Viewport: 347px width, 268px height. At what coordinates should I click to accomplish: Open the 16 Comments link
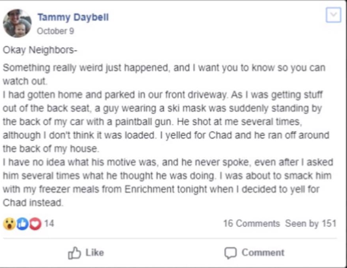pyautogui.click(x=251, y=223)
